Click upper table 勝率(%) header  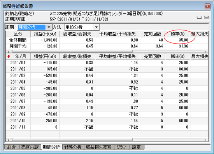178,34
